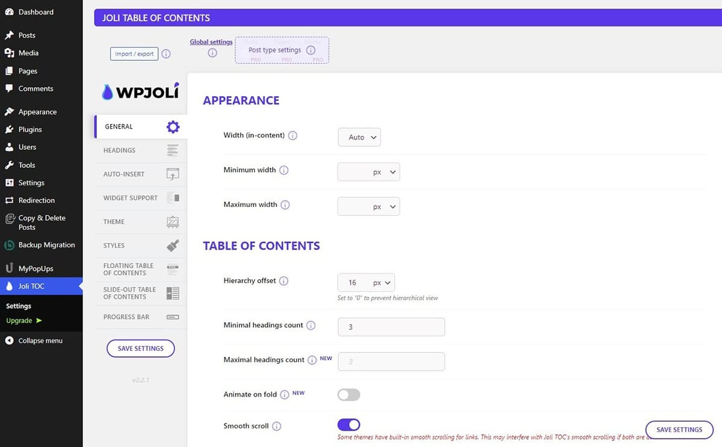722x447 pixels.
Task: Click the Slide-out table of contents icon
Action: click(173, 294)
